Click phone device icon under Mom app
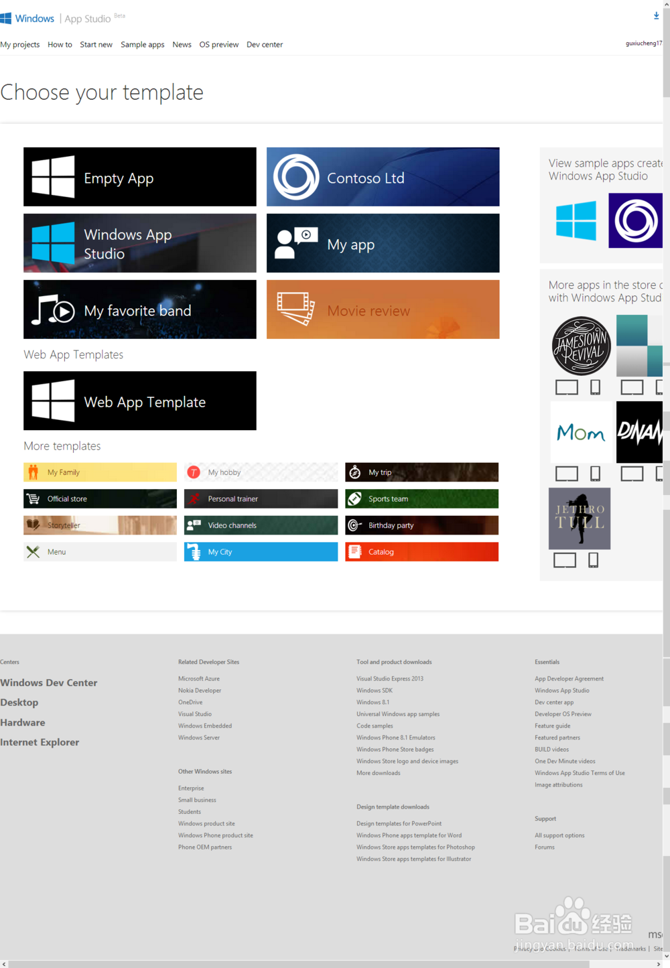The image size is (670, 968). pos(595,474)
